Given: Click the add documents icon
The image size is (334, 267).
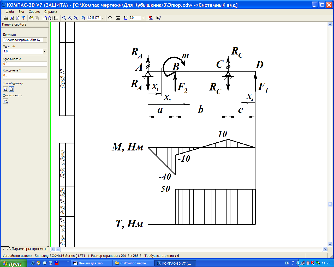Looking at the screenshot, I should (31, 18).
